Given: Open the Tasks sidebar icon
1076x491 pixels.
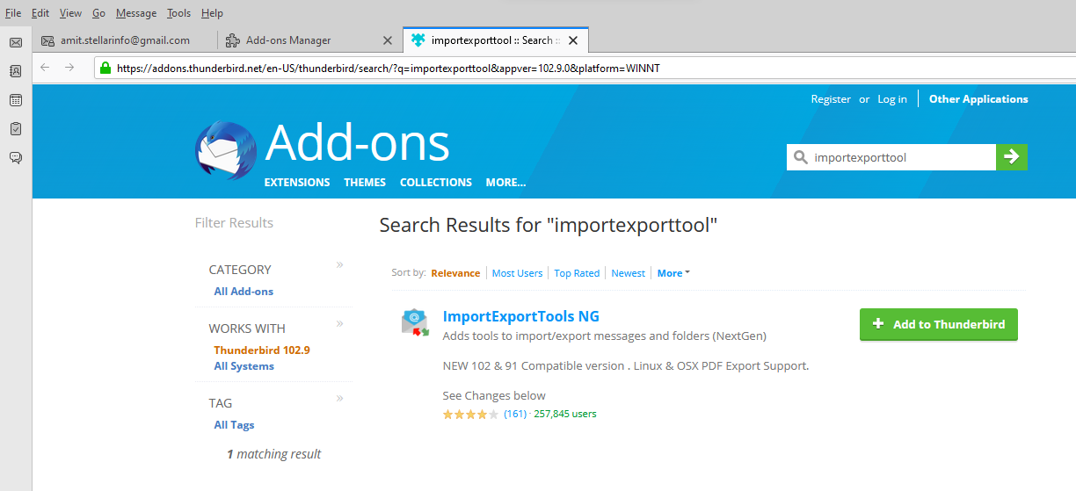Looking at the screenshot, I should coord(16,129).
